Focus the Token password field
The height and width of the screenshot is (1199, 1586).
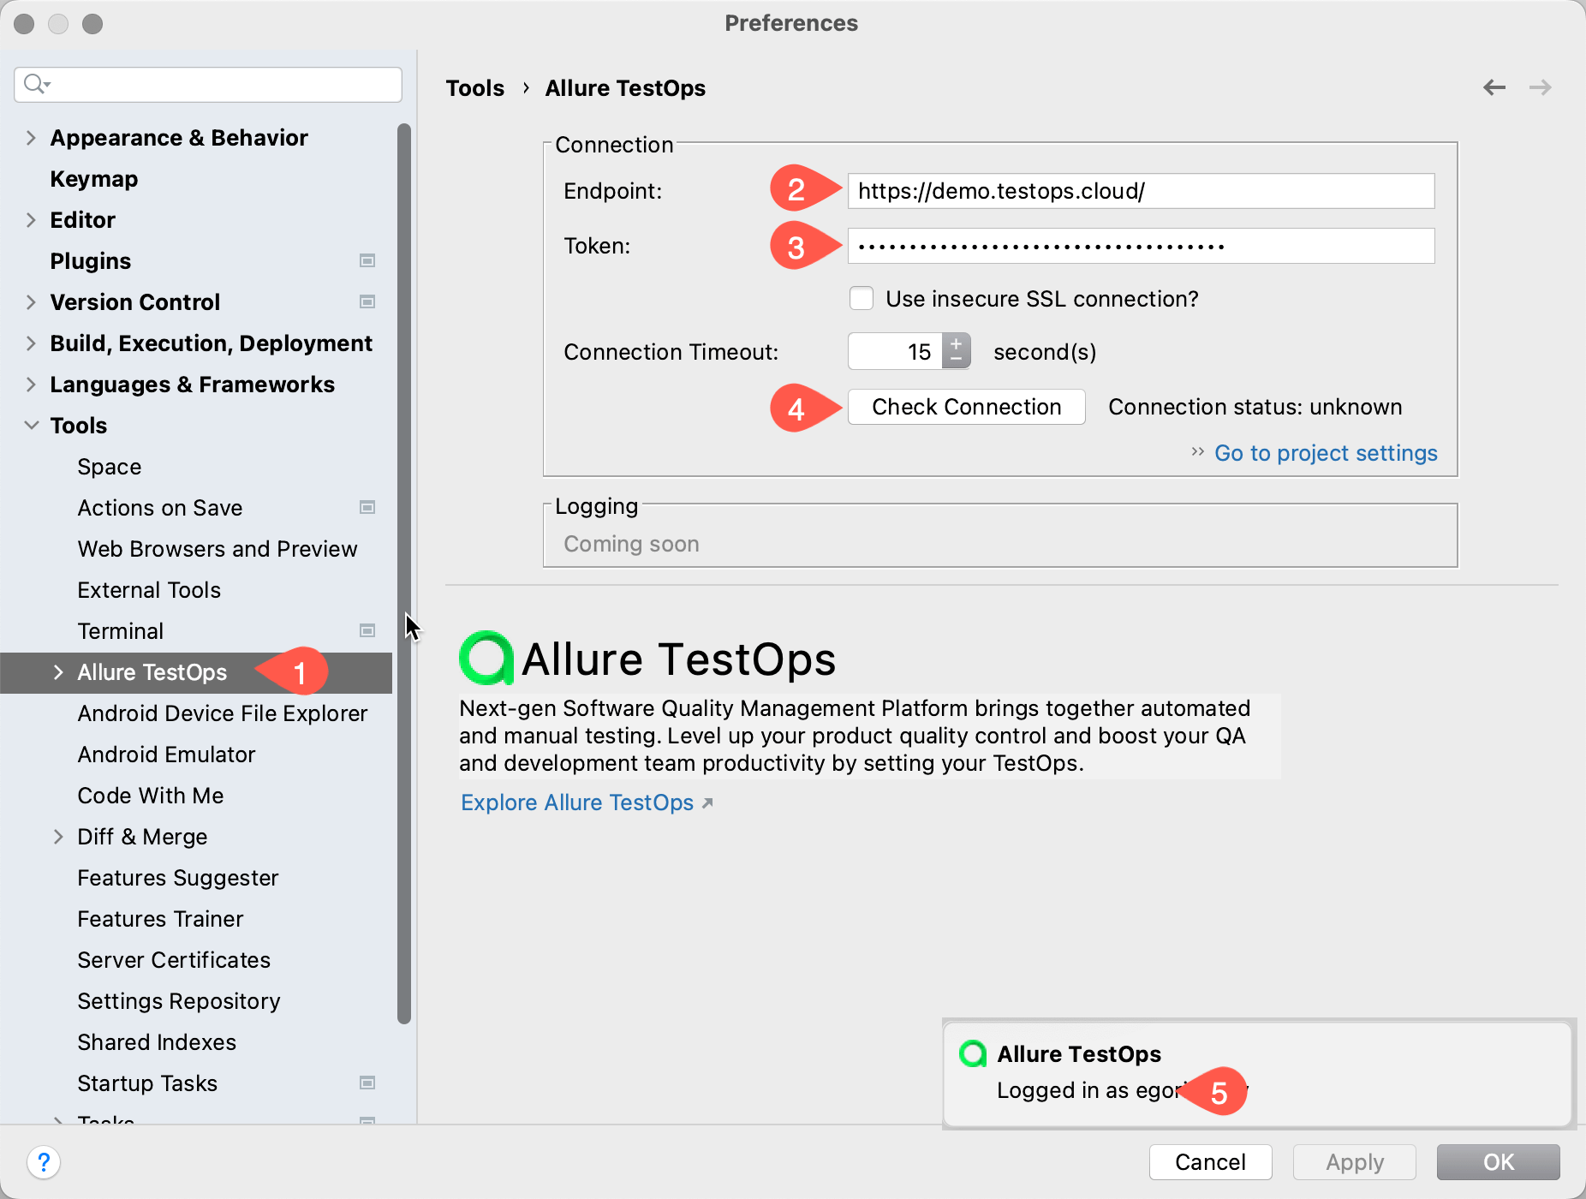tap(1142, 246)
